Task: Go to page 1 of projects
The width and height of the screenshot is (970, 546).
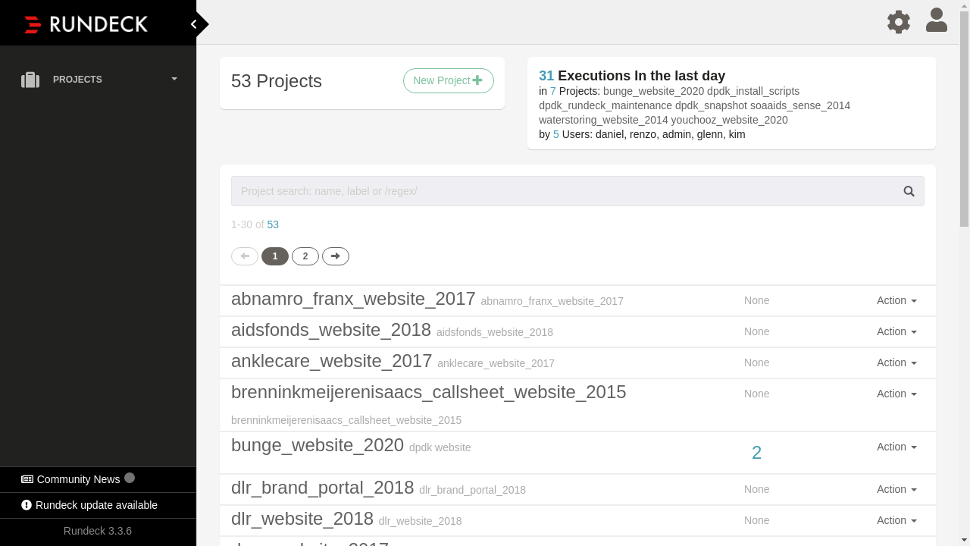Action: (x=275, y=256)
